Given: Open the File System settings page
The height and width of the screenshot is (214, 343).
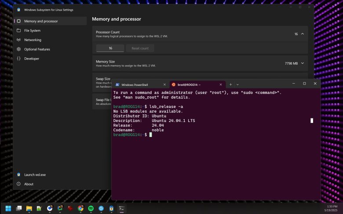Looking at the screenshot, I should point(50,30).
